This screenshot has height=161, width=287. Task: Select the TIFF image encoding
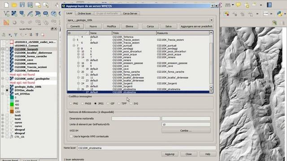pyautogui.click(x=119, y=103)
